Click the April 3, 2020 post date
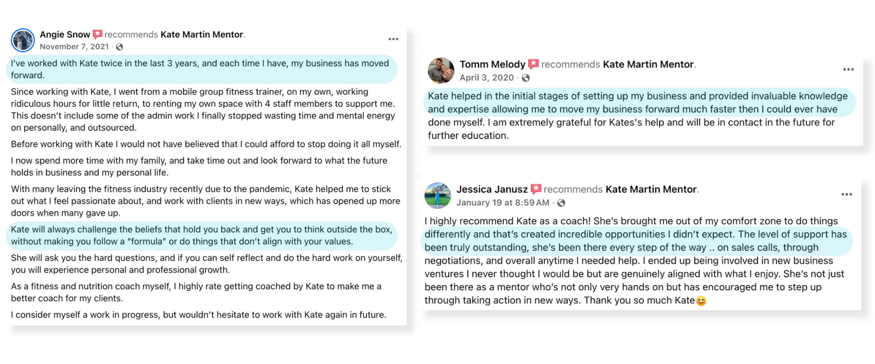Screen dimensions: 875x364 486,78
